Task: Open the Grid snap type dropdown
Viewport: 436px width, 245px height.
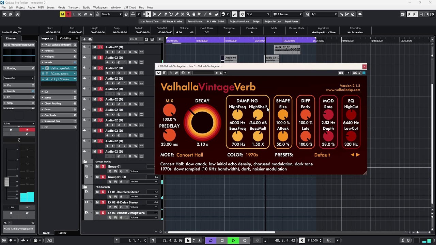Action: point(258,14)
